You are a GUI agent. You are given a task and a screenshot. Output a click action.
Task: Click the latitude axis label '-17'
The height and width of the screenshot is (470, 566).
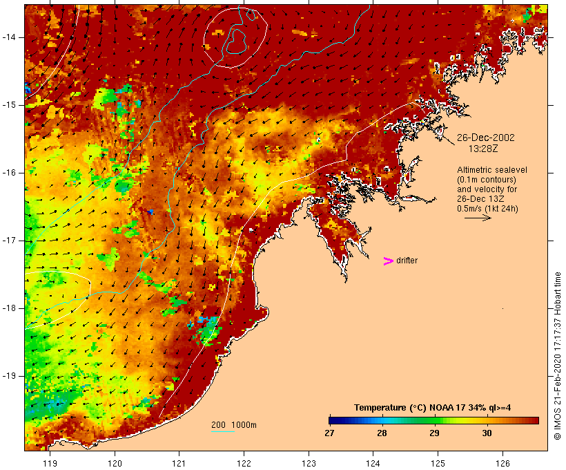(8, 241)
